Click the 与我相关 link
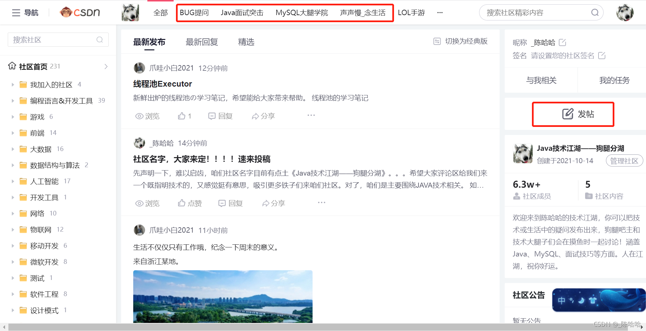646x331 pixels. click(541, 80)
